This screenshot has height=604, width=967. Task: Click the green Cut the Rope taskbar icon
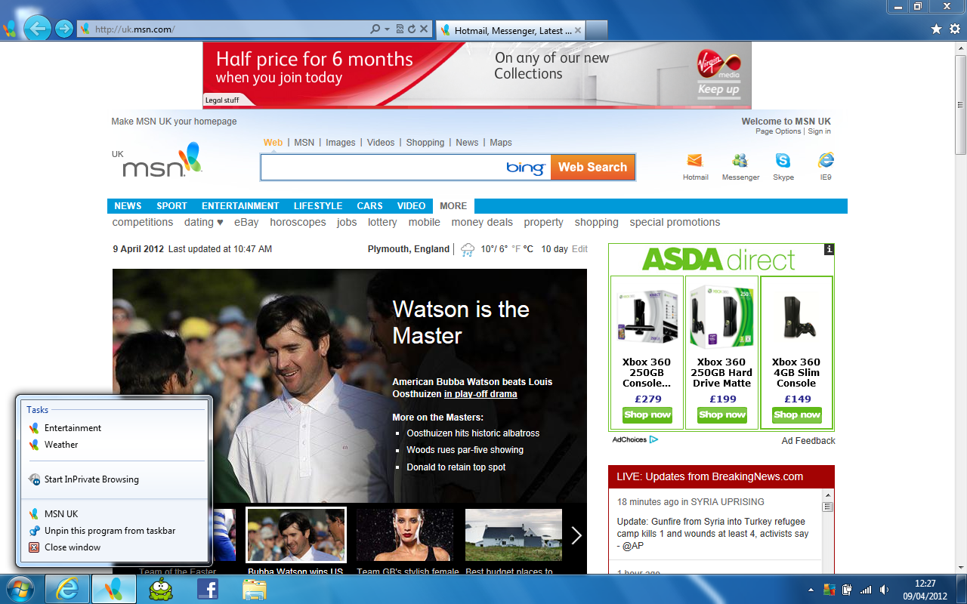pyautogui.click(x=160, y=589)
